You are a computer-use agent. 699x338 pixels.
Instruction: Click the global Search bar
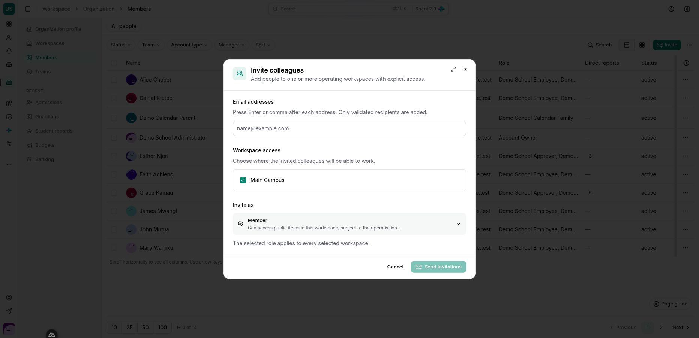358,9
